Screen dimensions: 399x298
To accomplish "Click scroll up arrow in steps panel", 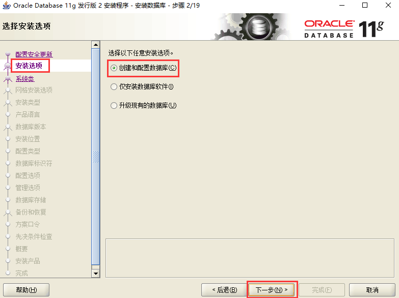I will coord(96,45).
